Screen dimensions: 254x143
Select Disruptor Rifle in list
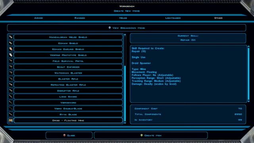pyautogui.click(x=68, y=91)
